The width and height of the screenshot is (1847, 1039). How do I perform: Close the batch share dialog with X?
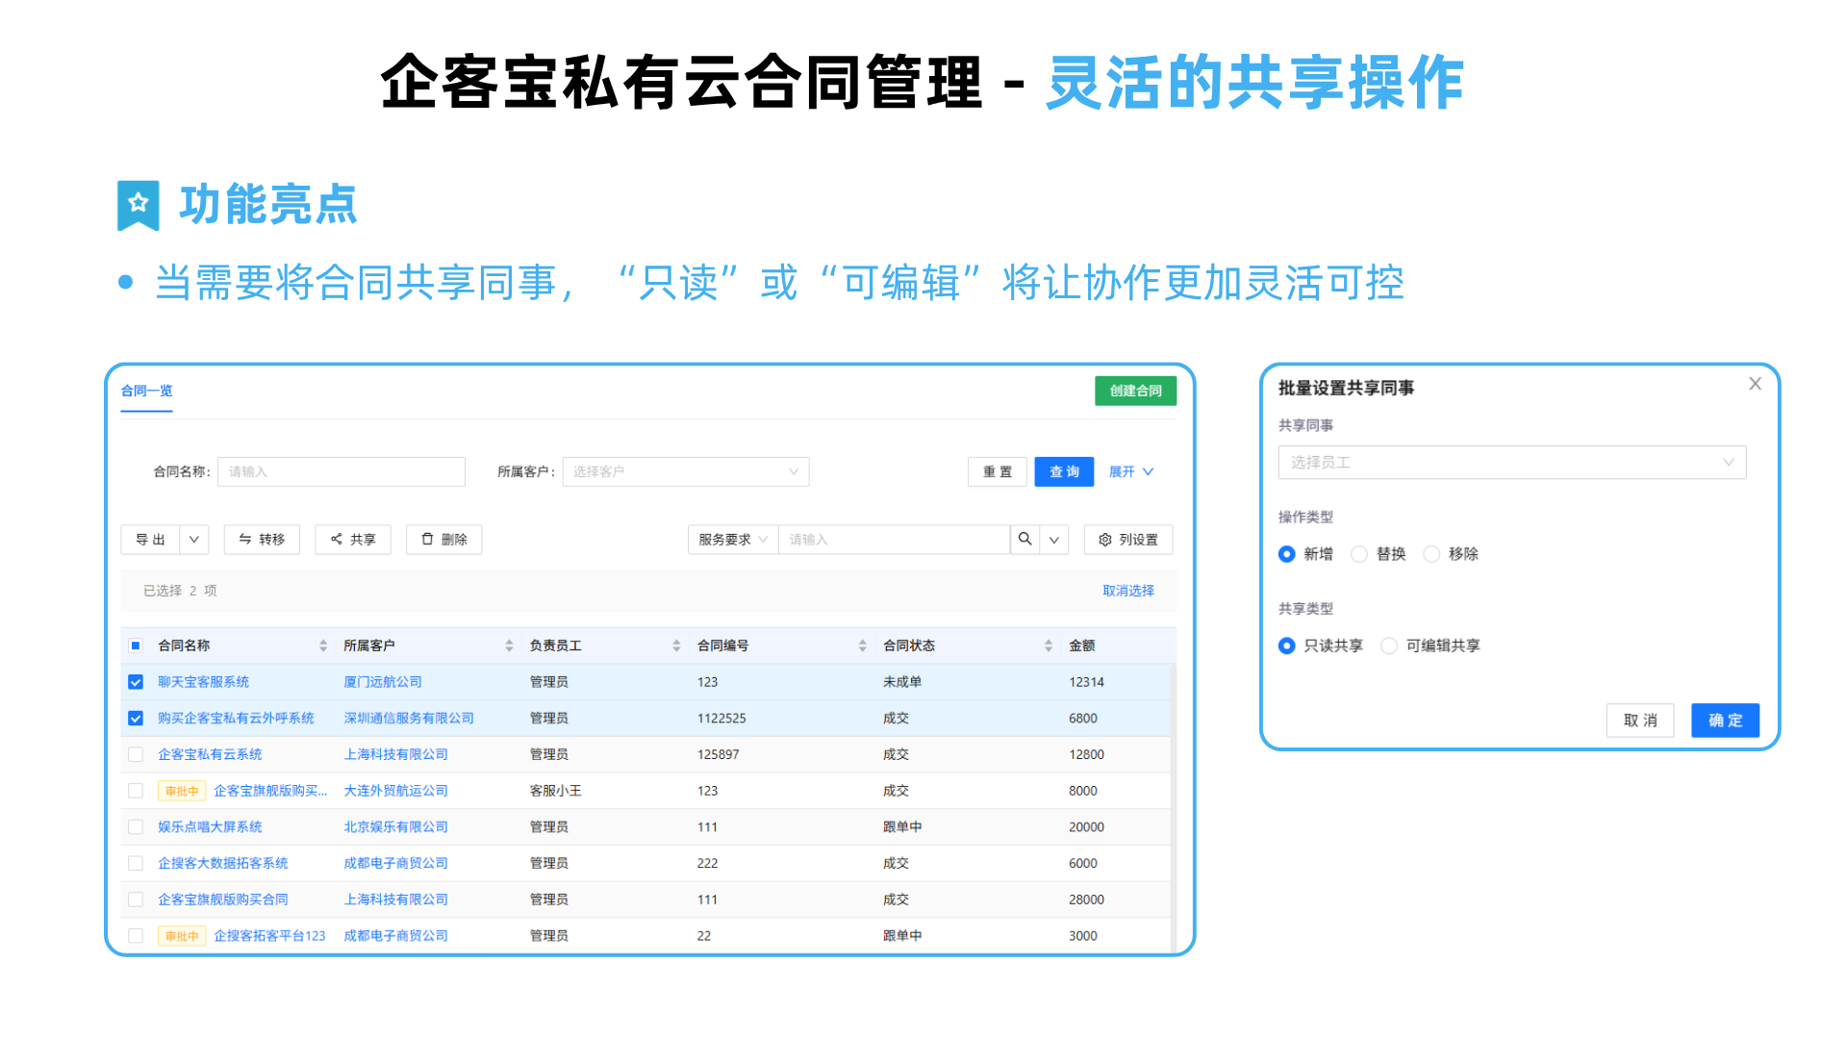point(1755,384)
